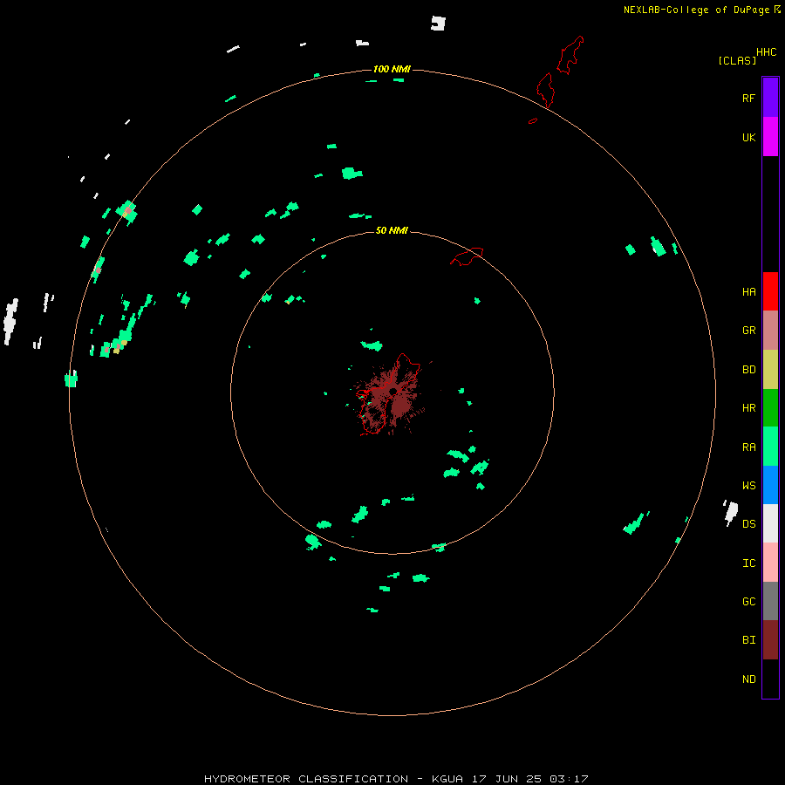Click the WS legend label
Image resolution: width=785 pixels, height=785 pixels.
pyautogui.click(x=748, y=485)
